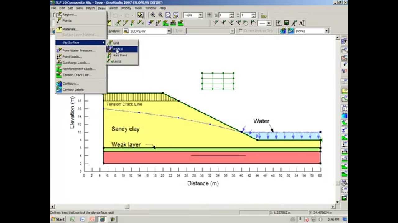
Task: Click the ruler/units icon after Y field
Action: pyautogui.click(x=264, y=15)
